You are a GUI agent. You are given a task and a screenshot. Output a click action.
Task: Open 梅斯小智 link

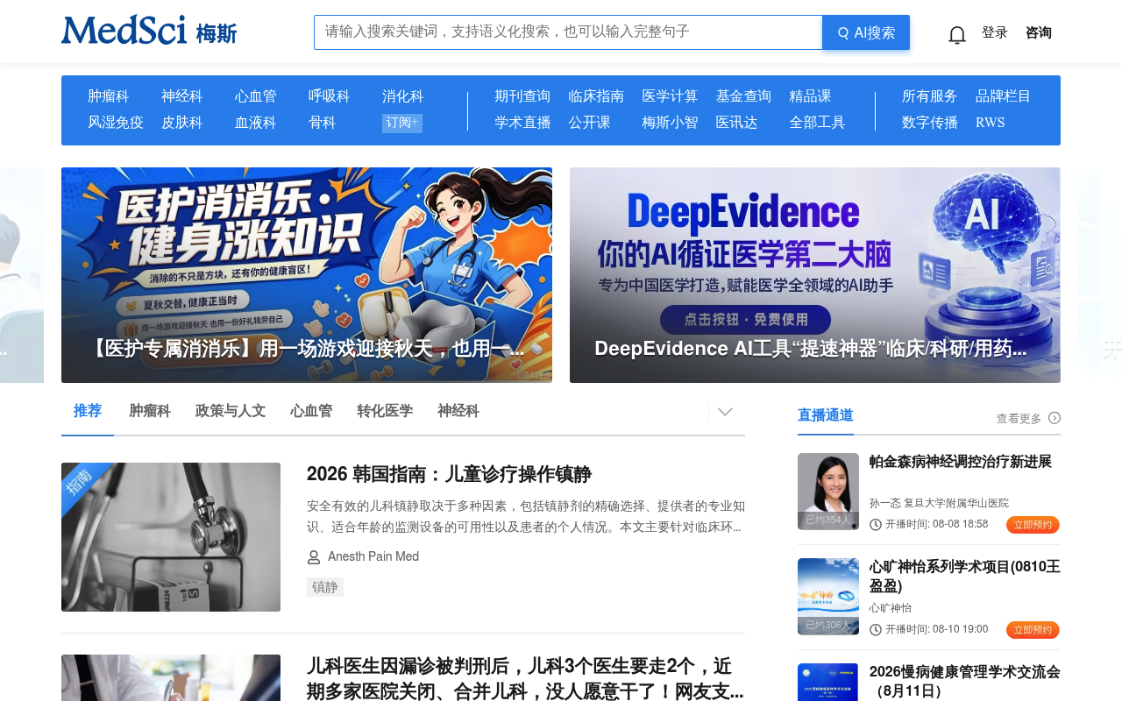[670, 123]
